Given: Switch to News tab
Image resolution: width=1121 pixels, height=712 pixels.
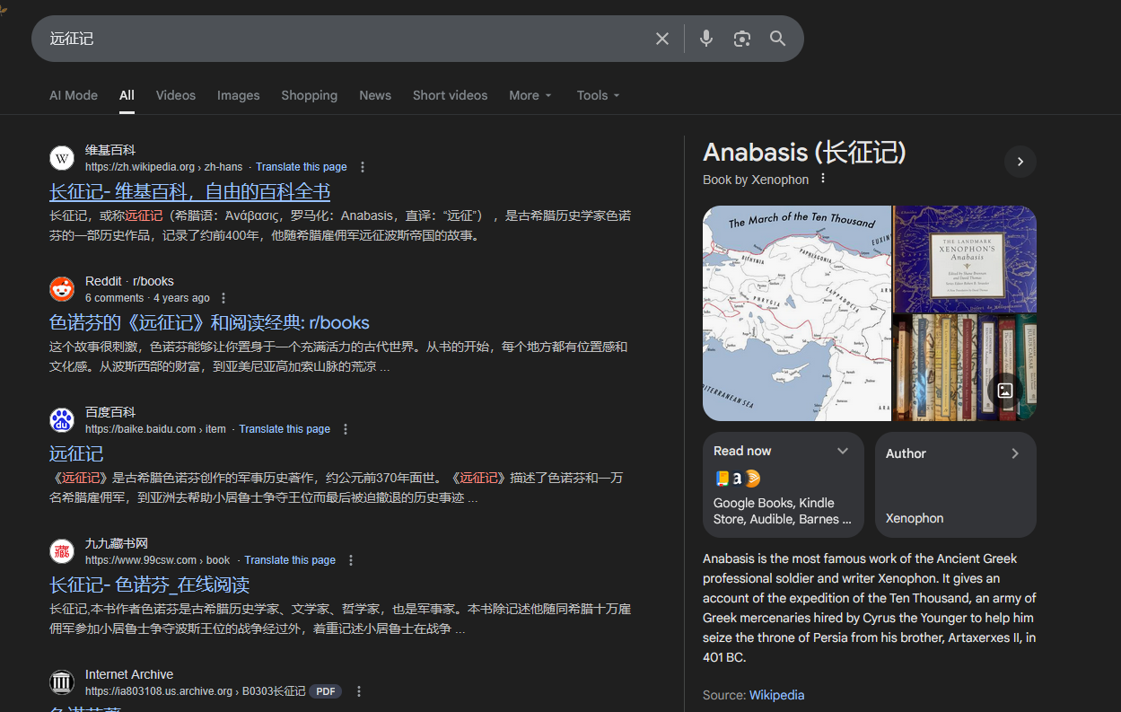Looking at the screenshot, I should click(x=375, y=95).
